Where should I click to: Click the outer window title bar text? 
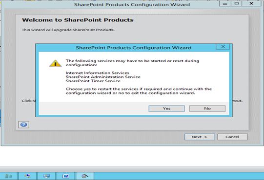pyautogui.click(x=132, y=4)
